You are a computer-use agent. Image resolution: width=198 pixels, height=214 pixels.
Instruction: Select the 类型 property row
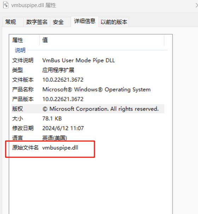(88, 70)
